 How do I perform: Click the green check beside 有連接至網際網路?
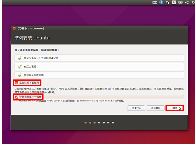pyautogui.click(x=20, y=75)
